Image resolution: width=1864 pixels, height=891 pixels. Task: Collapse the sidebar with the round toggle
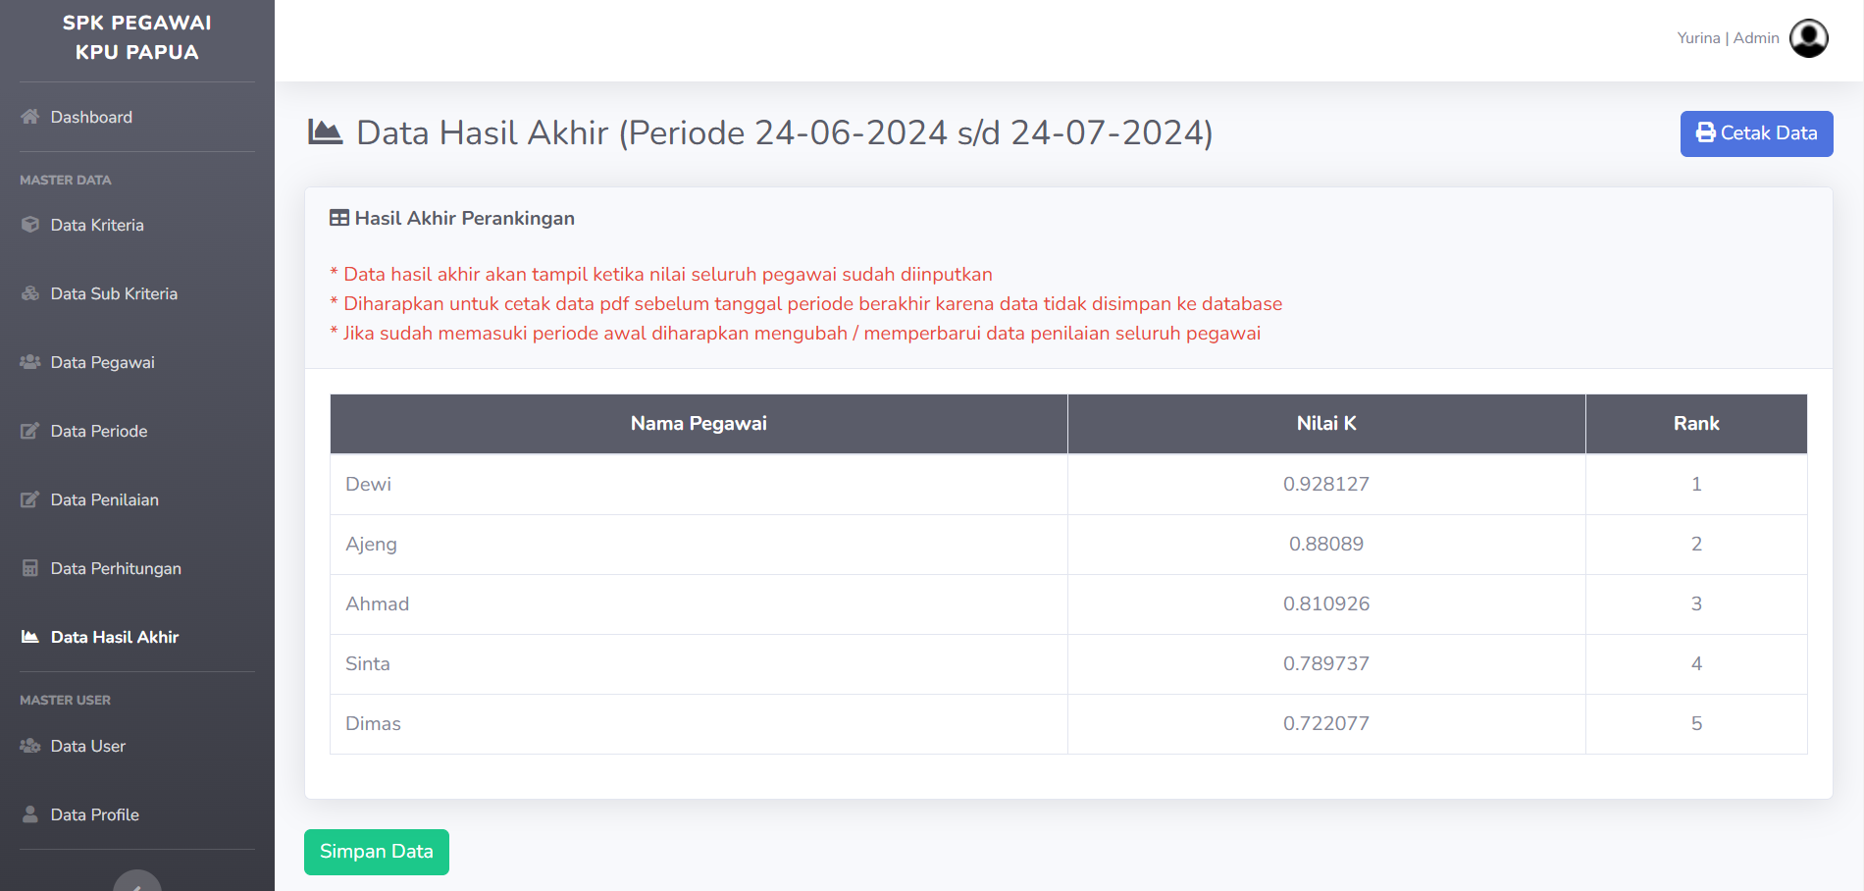pos(137,881)
